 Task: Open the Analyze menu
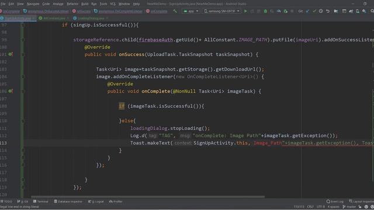(58, 4)
